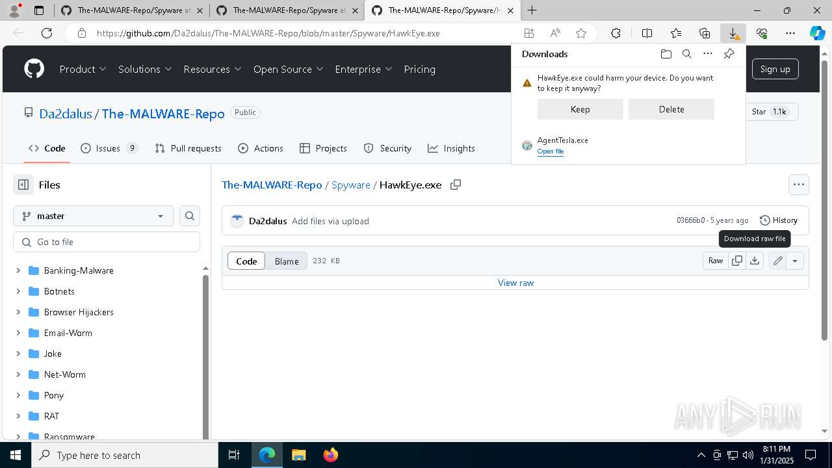Open the Insights tab
The width and height of the screenshot is (832, 468).
point(451,148)
